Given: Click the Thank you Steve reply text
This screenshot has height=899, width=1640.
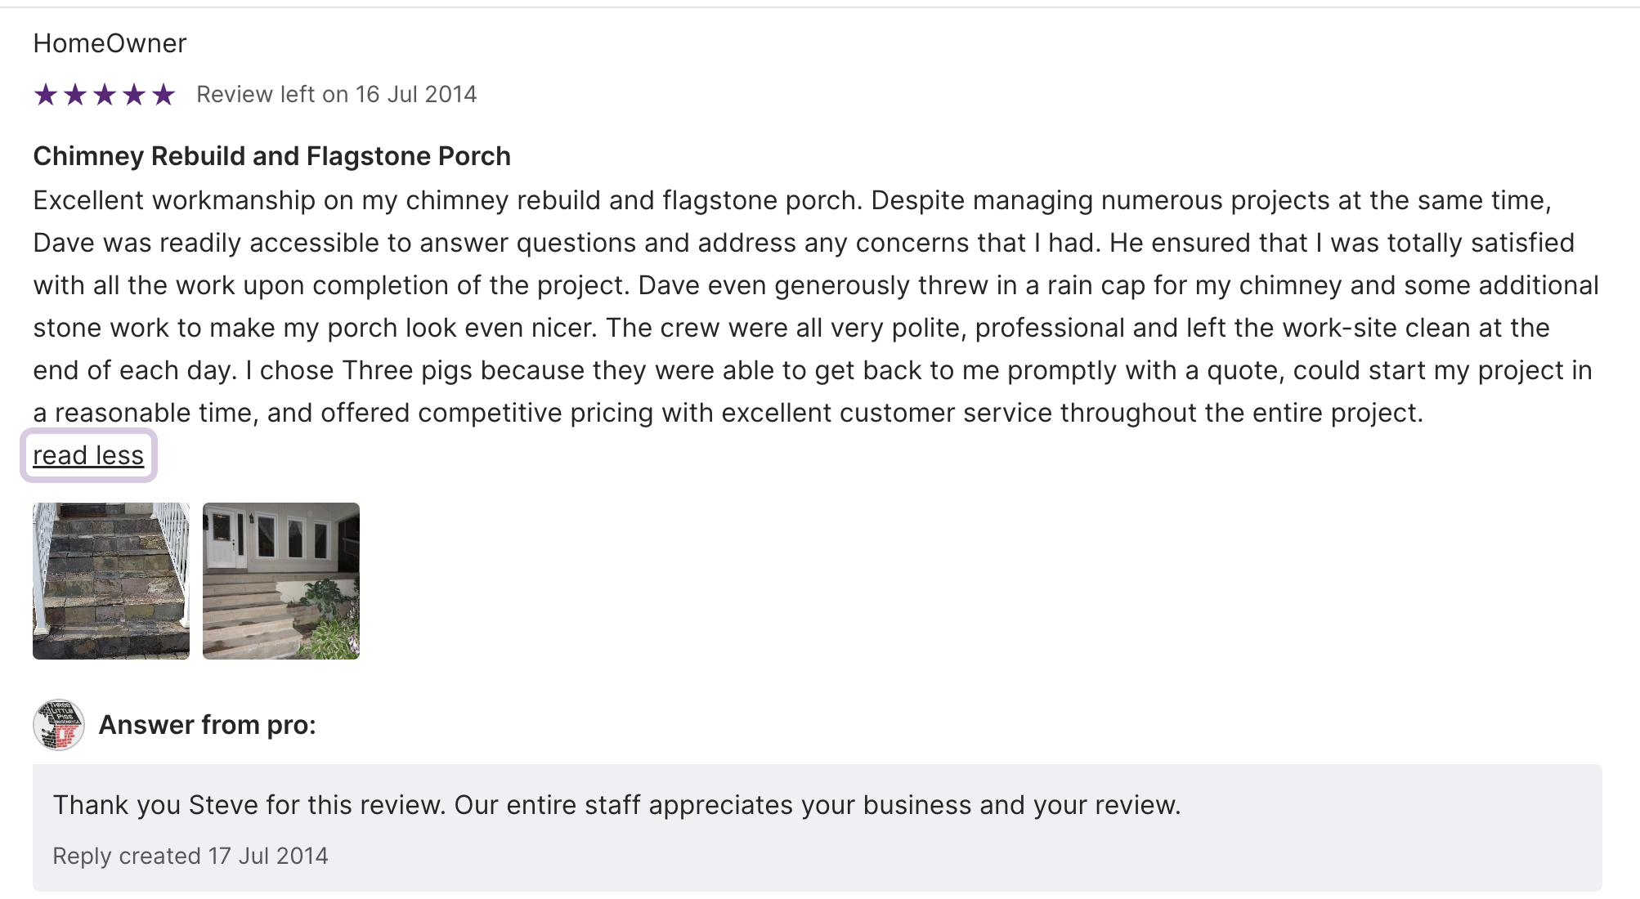Looking at the screenshot, I should pos(616,805).
